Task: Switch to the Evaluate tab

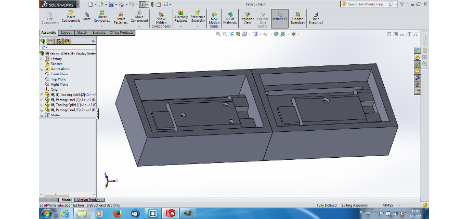Action: 99,33
